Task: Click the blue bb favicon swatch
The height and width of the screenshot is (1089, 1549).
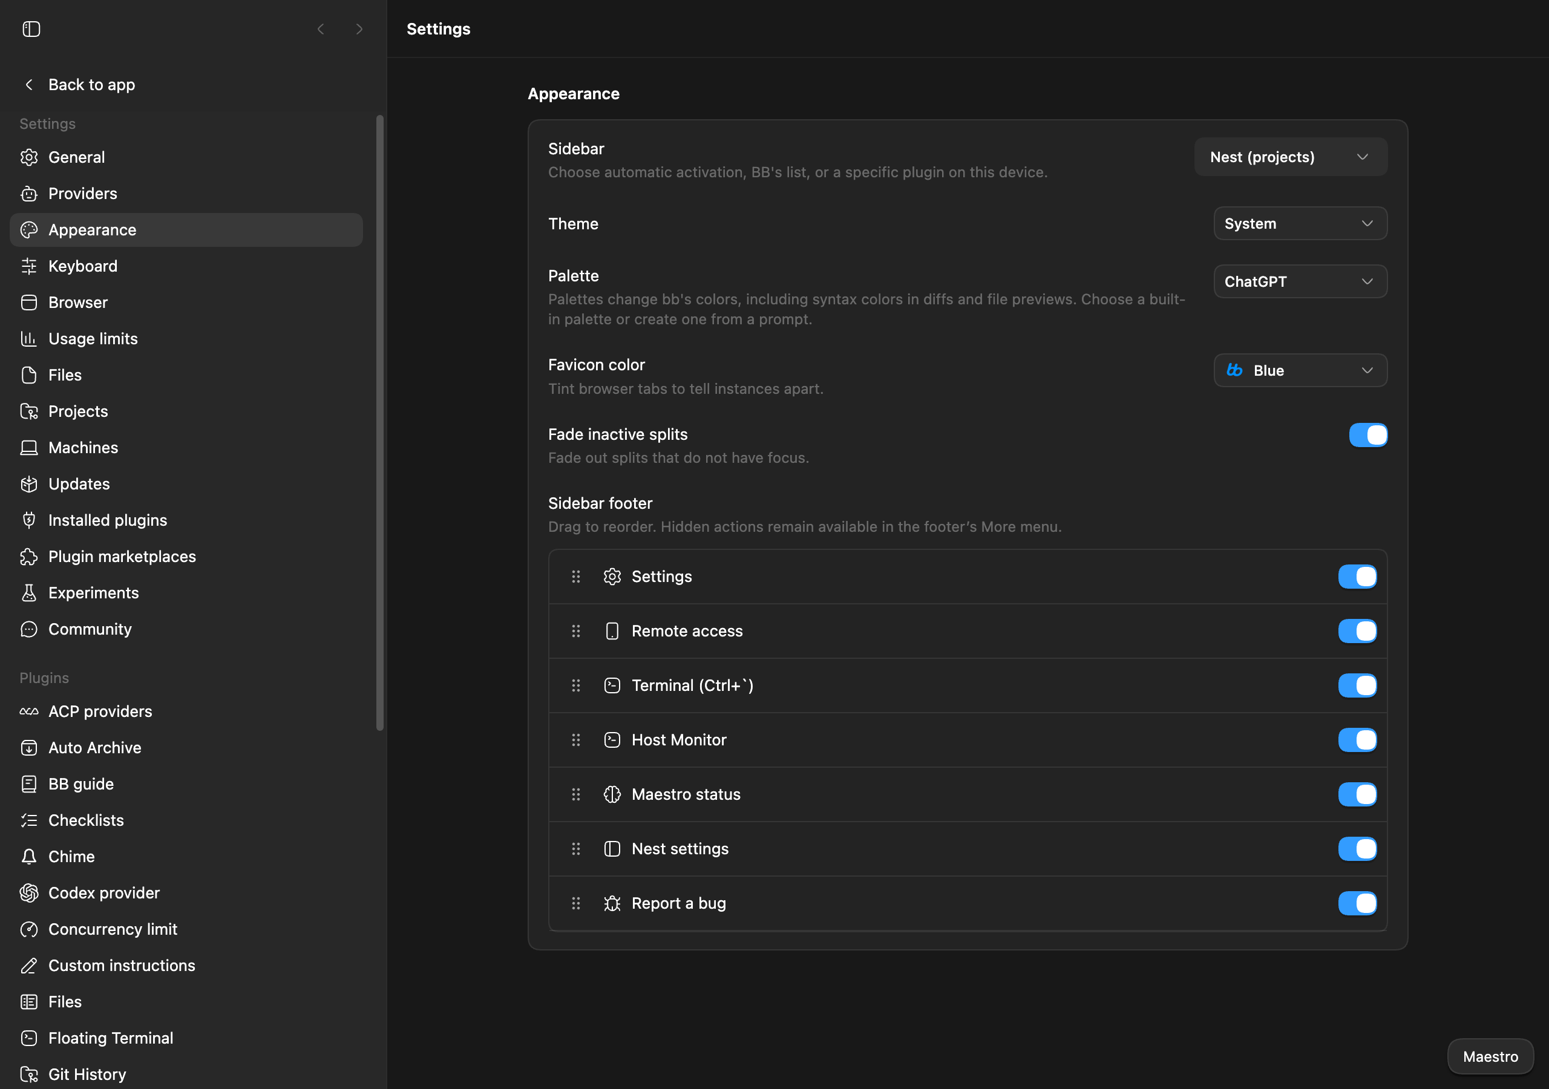Action: [x=1234, y=370]
